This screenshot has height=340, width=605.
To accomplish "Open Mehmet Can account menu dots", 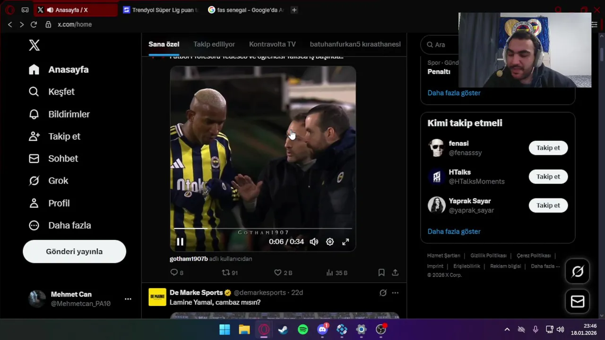I will pos(128,299).
